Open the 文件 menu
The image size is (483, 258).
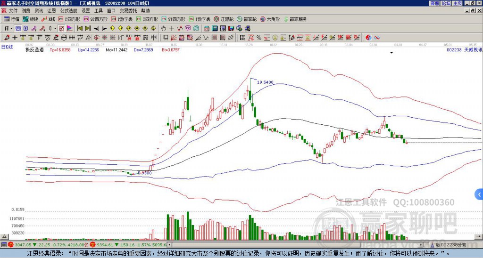click(x=13, y=11)
